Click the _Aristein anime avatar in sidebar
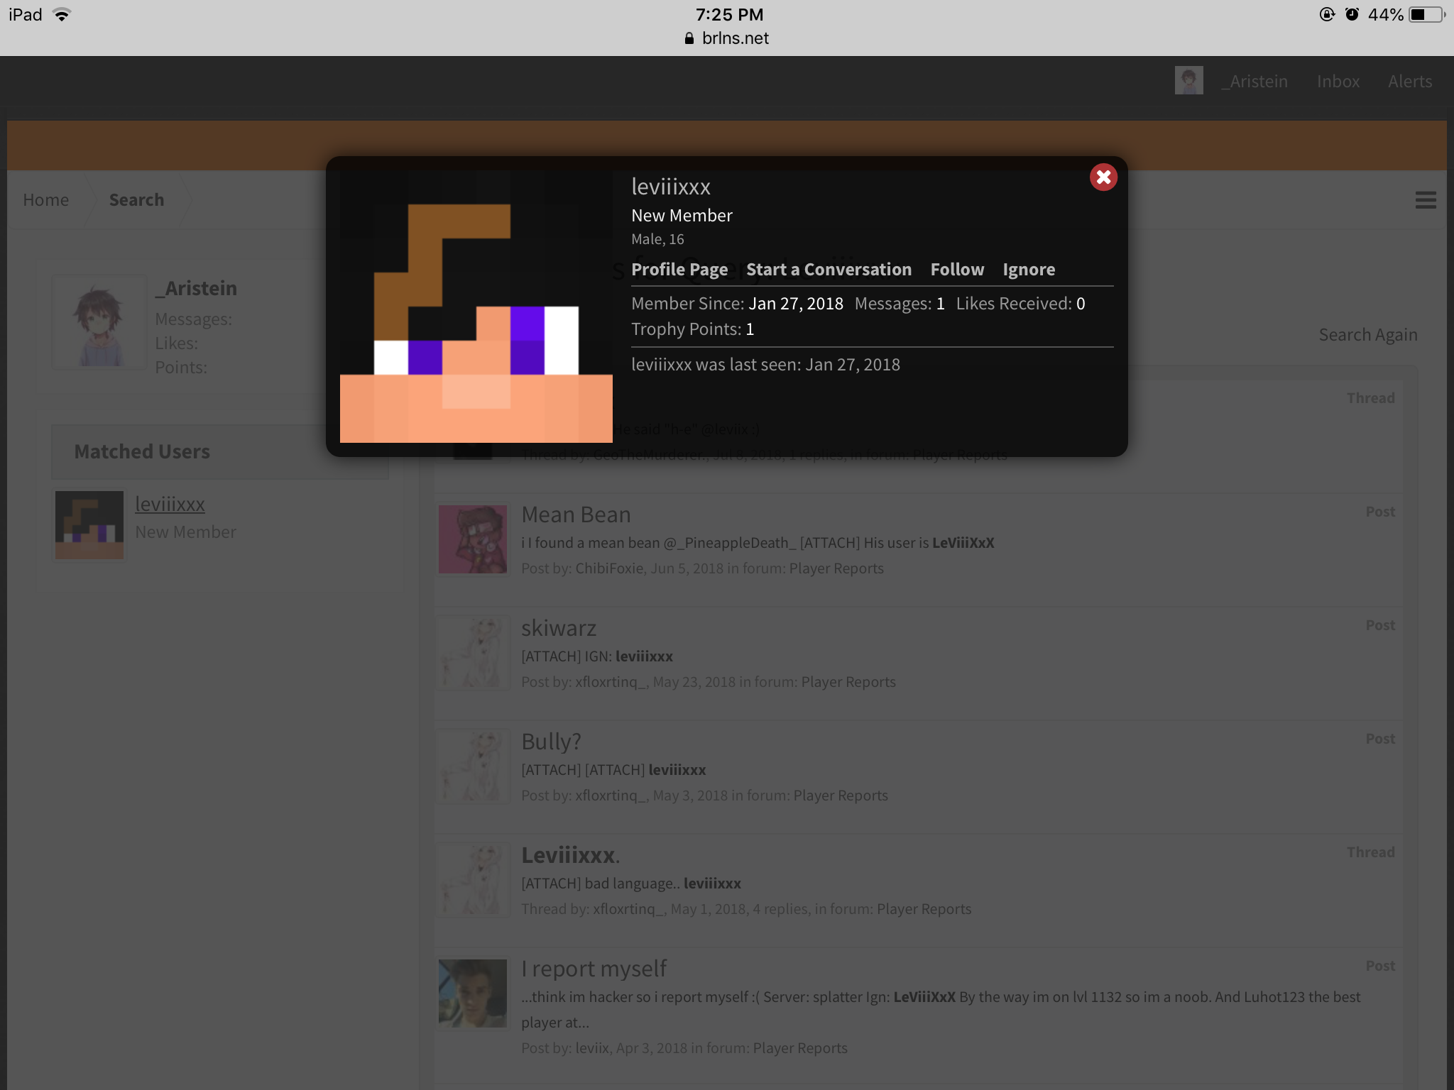 point(99,322)
